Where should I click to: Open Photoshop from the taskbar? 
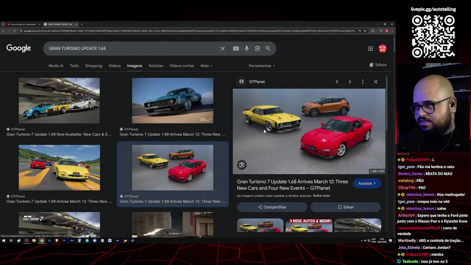pyautogui.click(x=49, y=241)
